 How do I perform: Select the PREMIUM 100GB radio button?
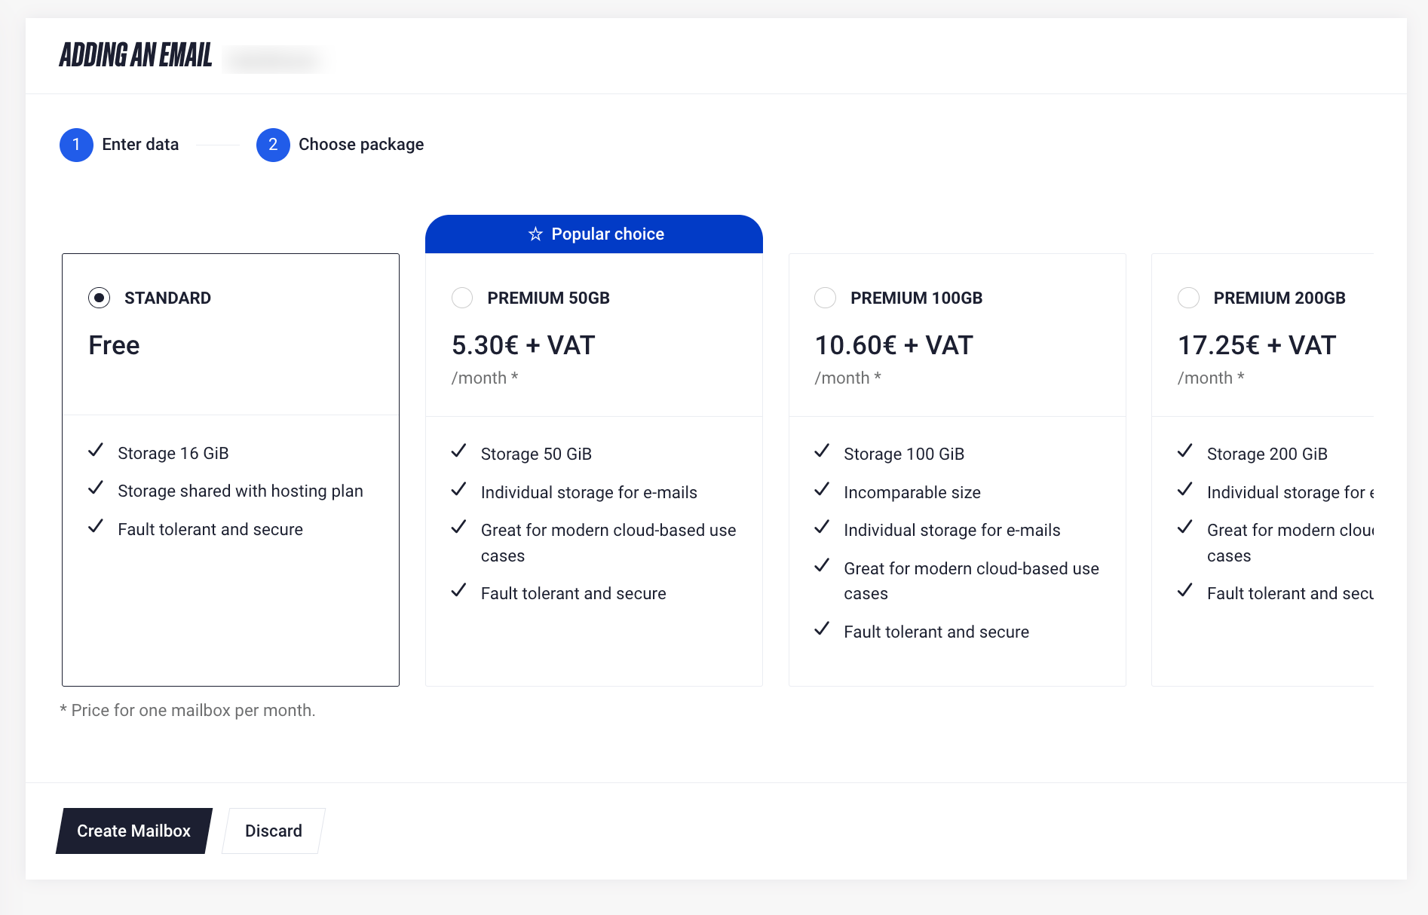click(826, 298)
